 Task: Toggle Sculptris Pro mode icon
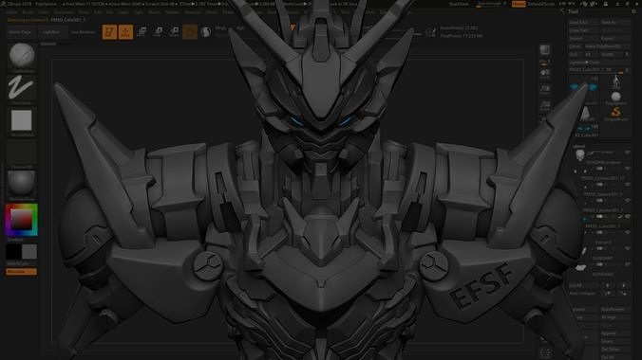pyautogui.click(x=206, y=32)
